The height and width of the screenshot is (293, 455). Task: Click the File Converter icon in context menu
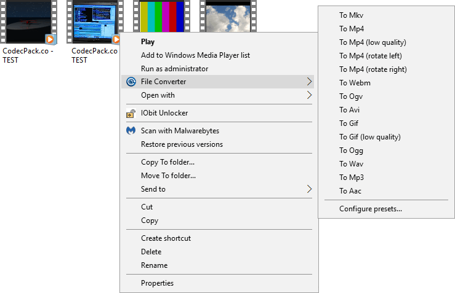(131, 82)
